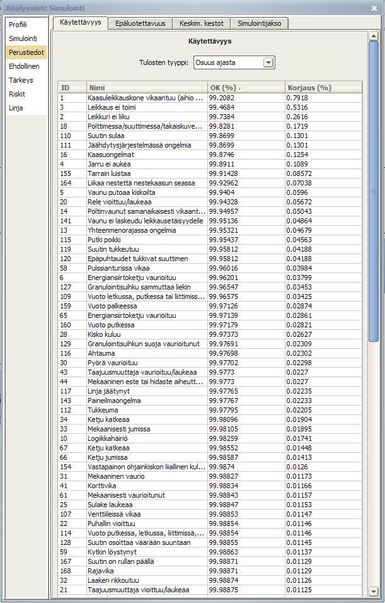This screenshot has width=385, height=603.
Task: Select row 'Linja jäätynyt'
Action: click(210, 391)
